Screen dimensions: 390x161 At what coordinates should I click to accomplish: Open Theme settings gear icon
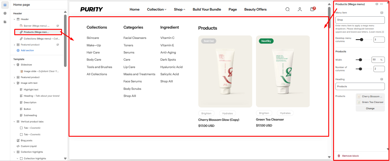click(x=5, y=13)
